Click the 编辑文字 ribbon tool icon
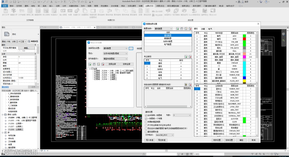289x157 pixels. [13, 11]
